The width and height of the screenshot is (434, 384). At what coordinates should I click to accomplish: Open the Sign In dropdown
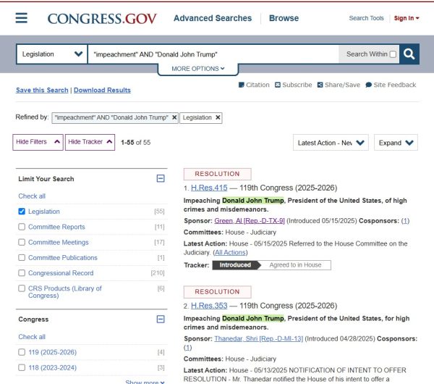[407, 18]
